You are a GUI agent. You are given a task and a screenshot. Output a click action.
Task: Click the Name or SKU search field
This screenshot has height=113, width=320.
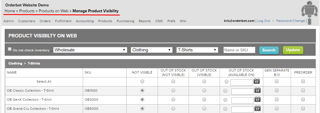coord(239,50)
